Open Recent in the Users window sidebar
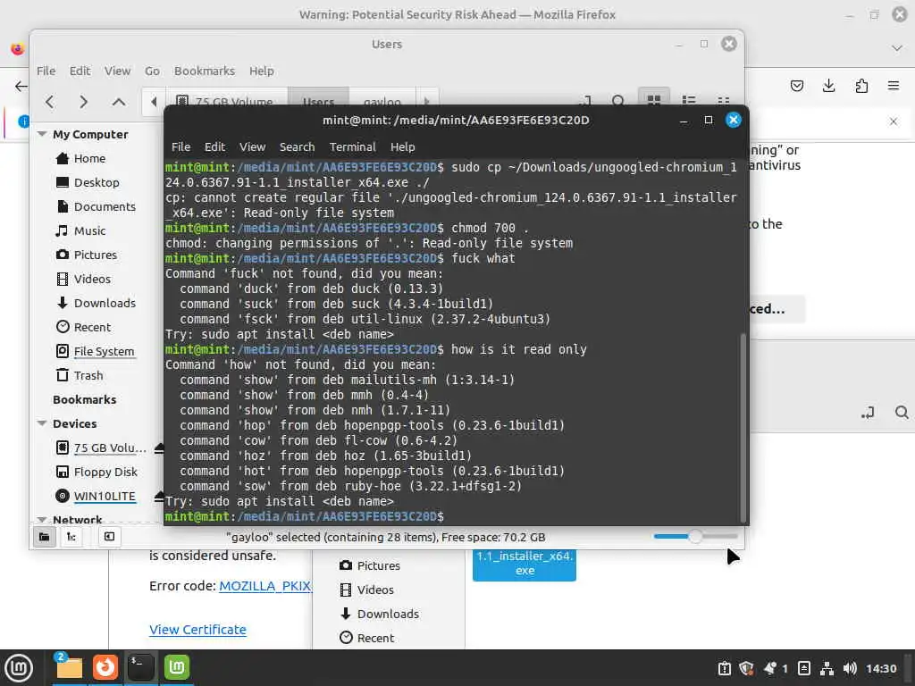 (92, 327)
